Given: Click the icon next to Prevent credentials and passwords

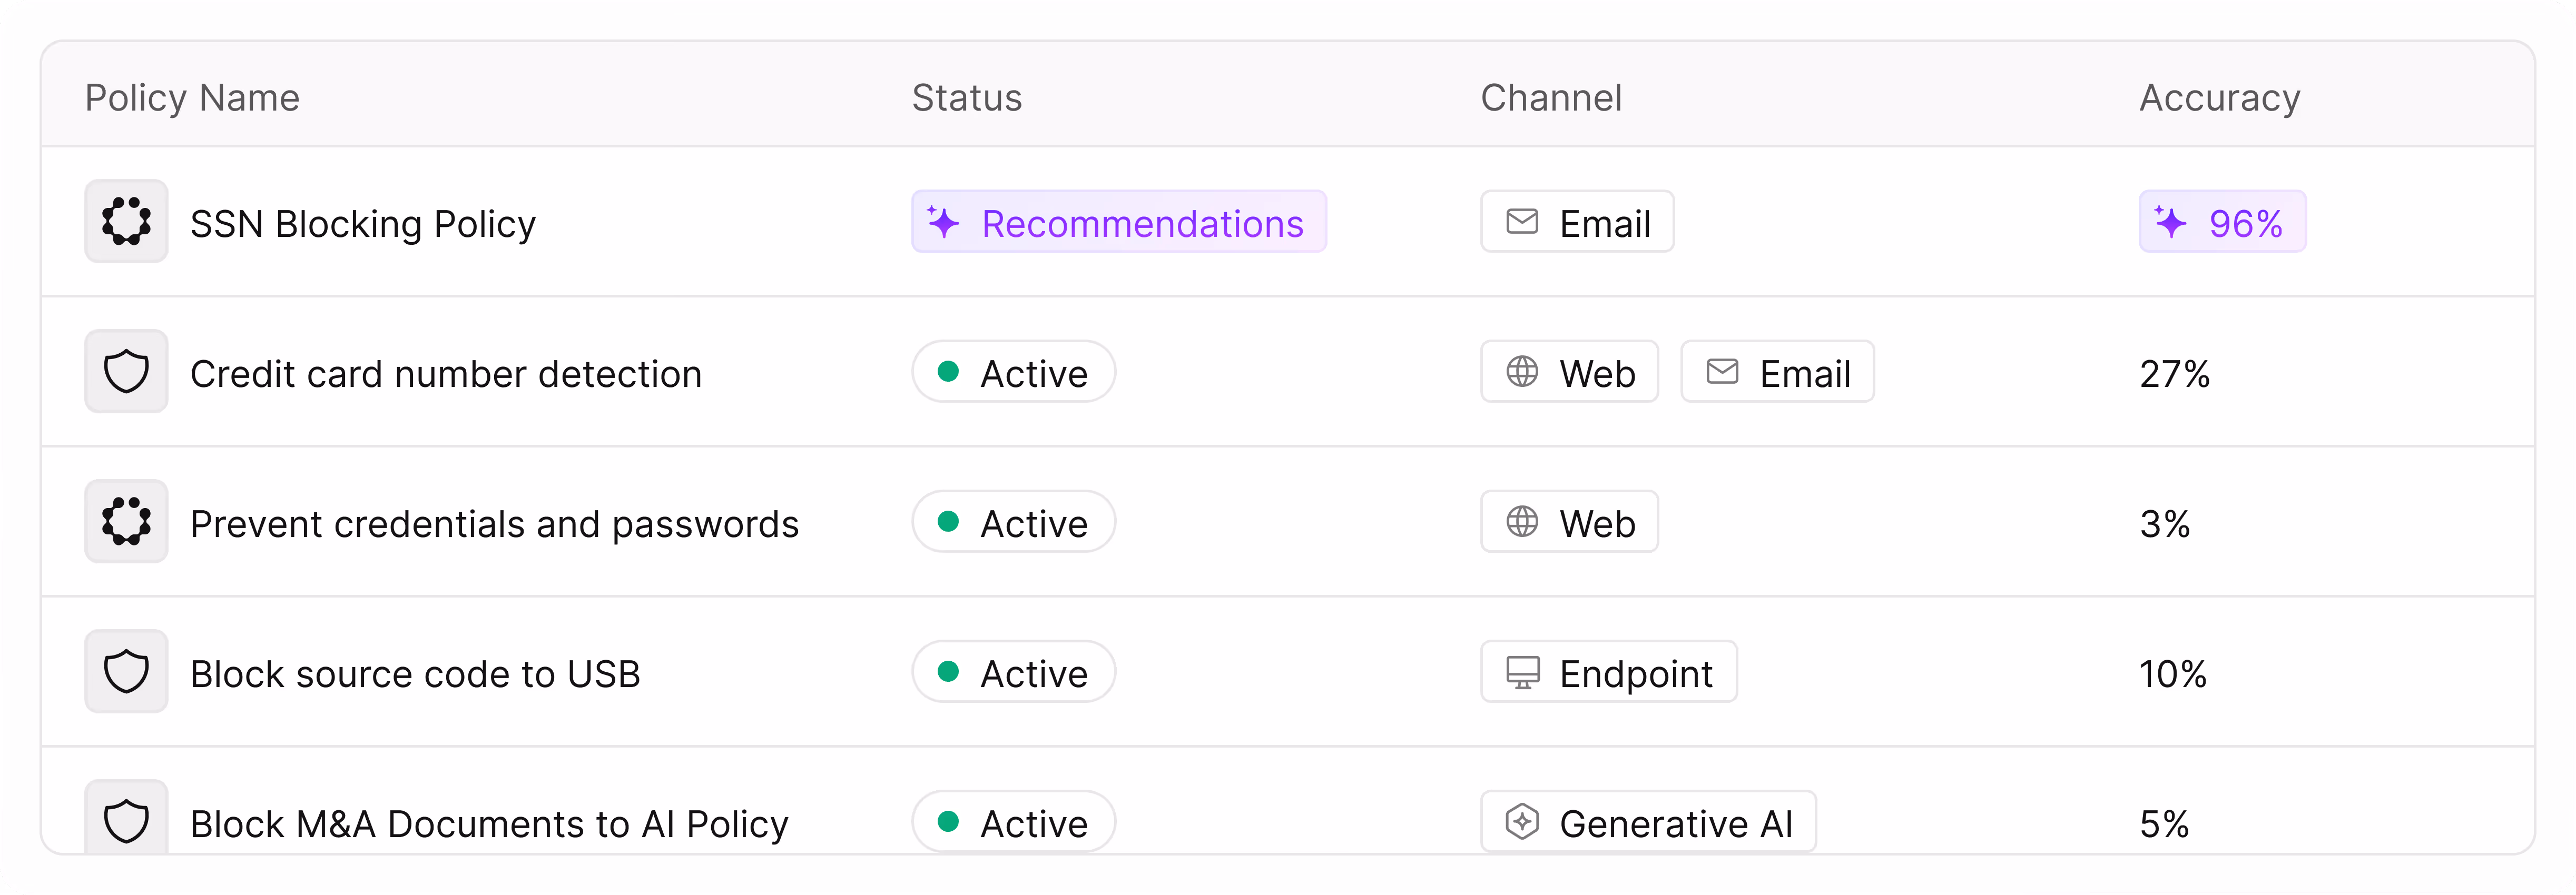Looking at the screenshot, I should (126, 521).
